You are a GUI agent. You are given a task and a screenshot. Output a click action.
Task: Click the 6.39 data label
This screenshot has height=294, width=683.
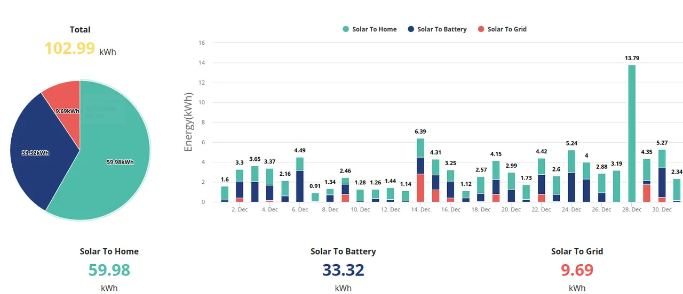[420, 132]
